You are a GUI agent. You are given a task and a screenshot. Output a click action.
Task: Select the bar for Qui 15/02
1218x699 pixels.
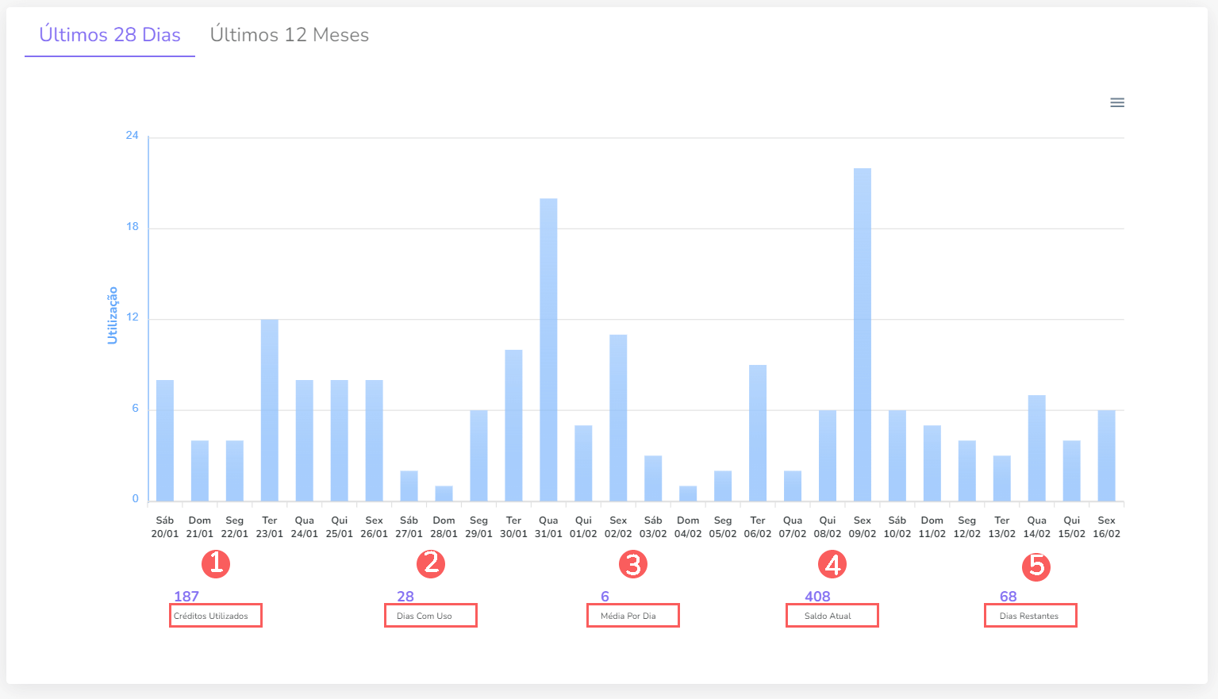(x=1072, y=470)
